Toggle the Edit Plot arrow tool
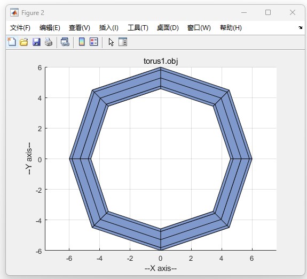307x279 pixels. [111, 42]
